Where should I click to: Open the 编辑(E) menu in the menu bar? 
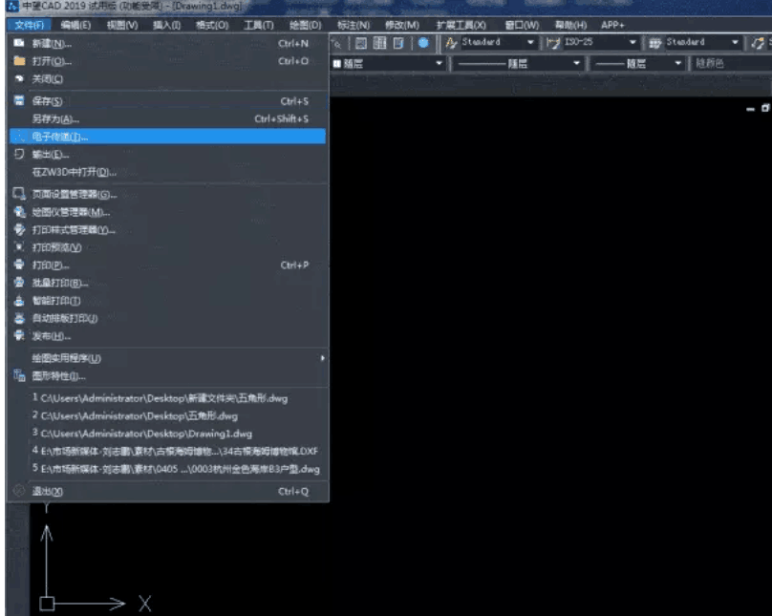75,25
